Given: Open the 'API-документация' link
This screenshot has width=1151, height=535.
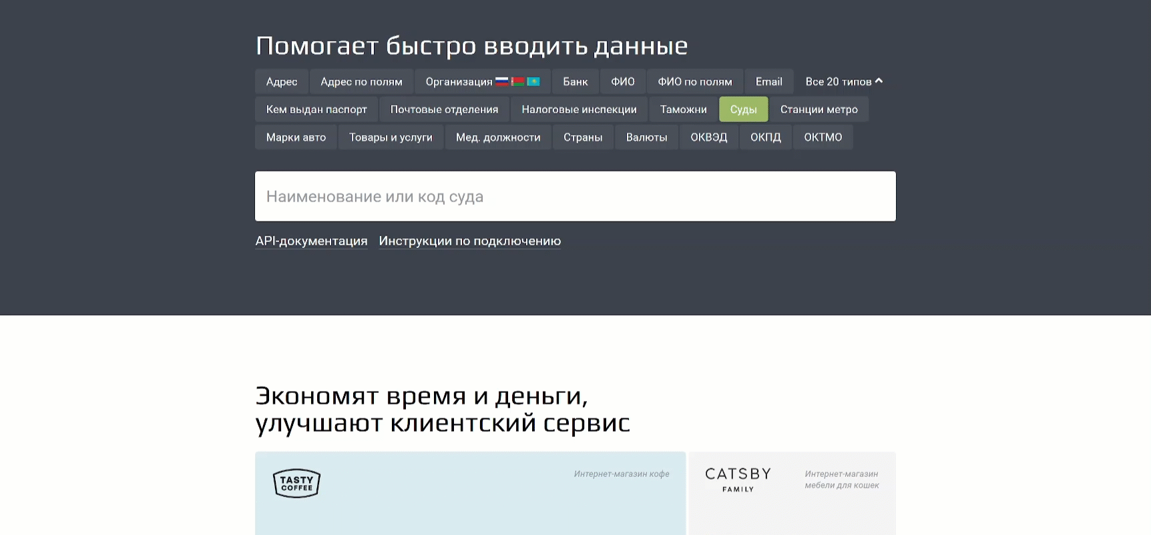Looking at the screenshot, I should 311,241.
